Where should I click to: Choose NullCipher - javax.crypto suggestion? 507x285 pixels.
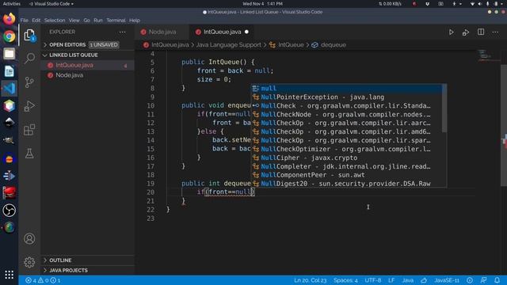coord(347,158)
